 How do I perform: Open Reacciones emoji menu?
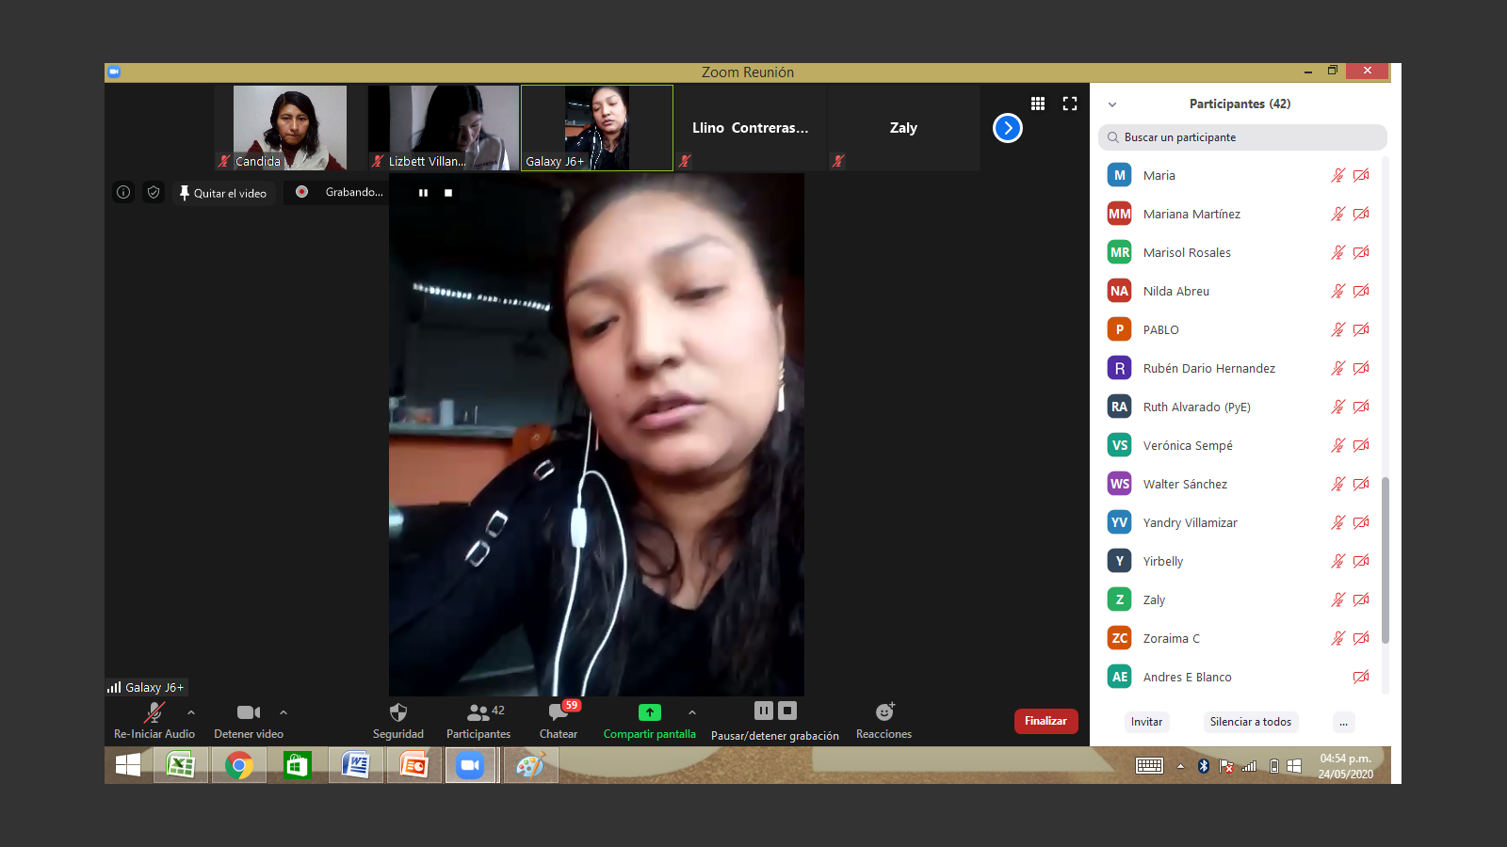click(883, 720)
